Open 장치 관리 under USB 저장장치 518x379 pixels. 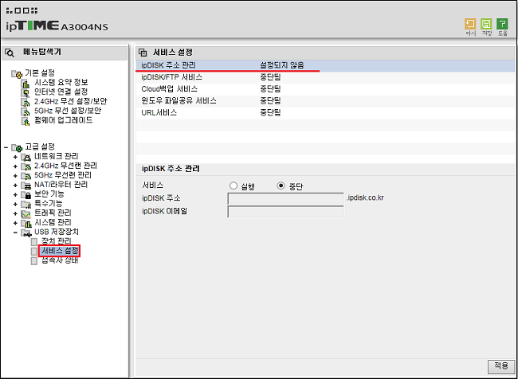(57, 241)
